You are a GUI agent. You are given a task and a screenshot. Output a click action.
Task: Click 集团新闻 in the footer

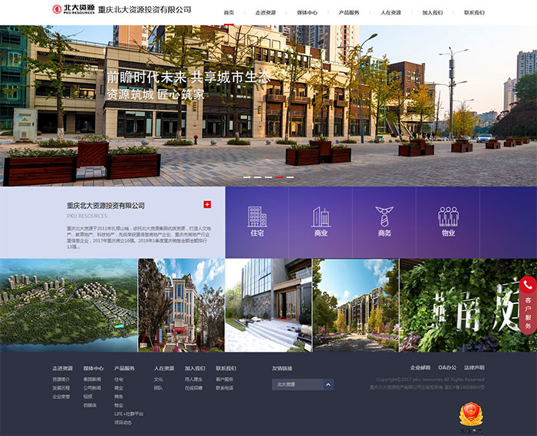pos(92,379)
